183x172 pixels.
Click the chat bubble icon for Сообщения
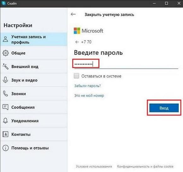5,107
